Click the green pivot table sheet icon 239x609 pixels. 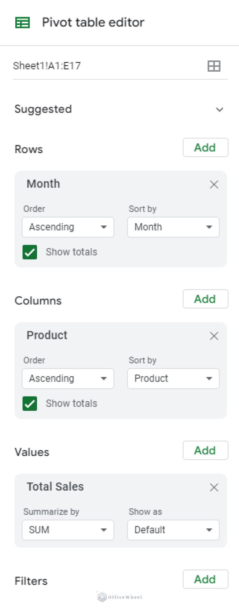coord(22,23)
